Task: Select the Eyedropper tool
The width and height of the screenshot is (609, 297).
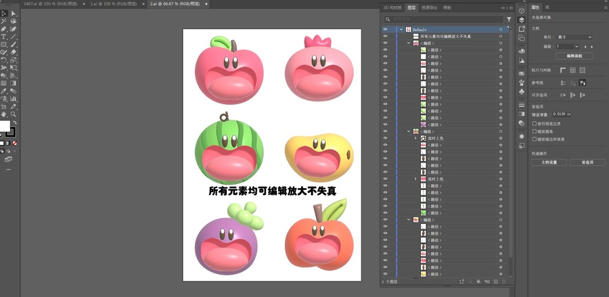Action: point(3,91)
